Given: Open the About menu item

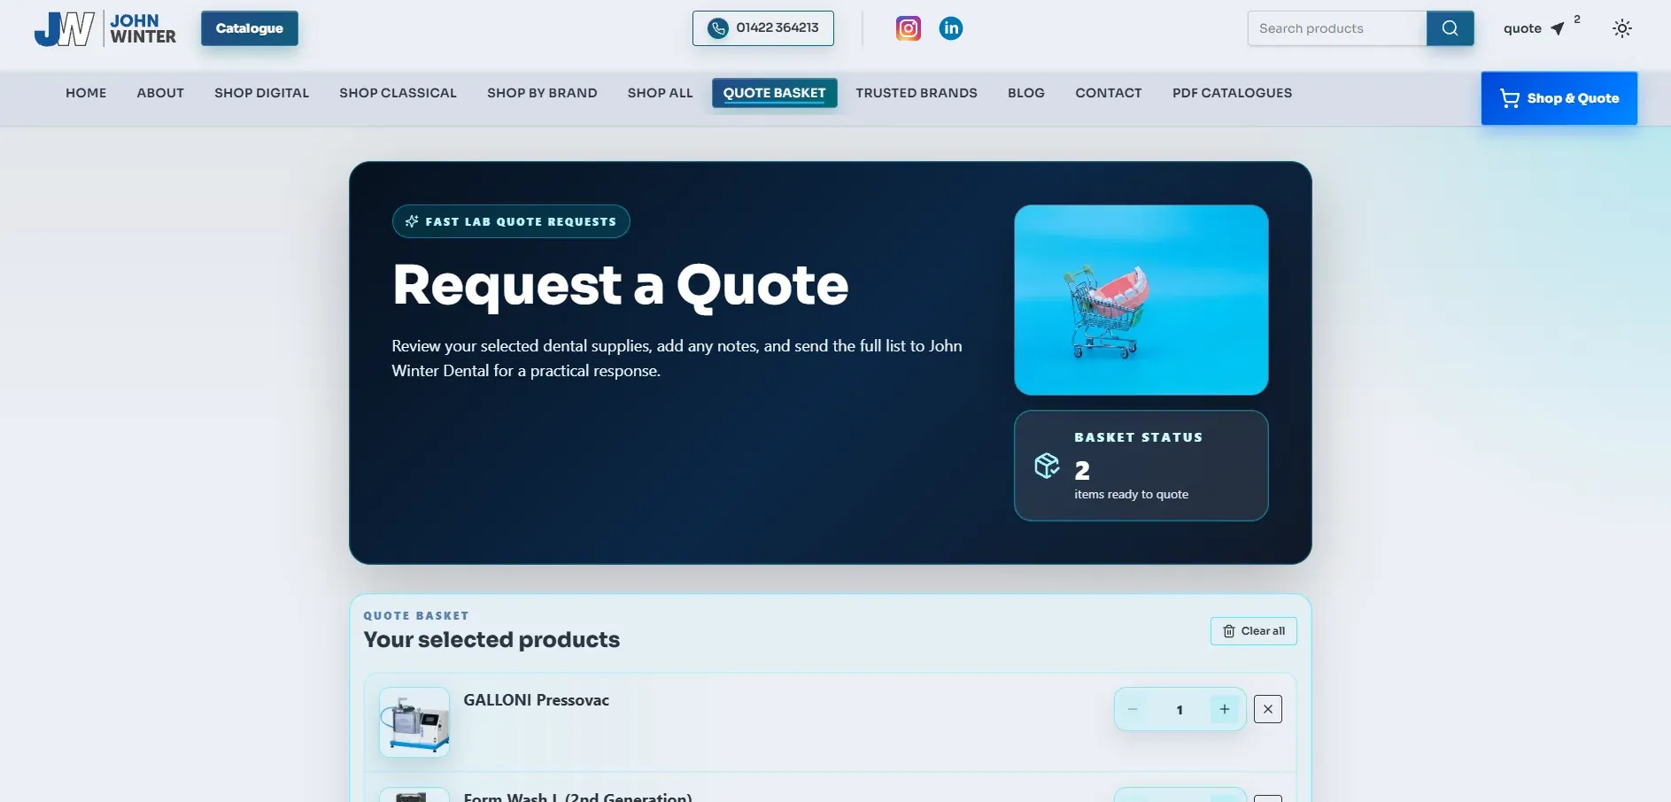Looking at the screenshot, I should tap(160, 93).
